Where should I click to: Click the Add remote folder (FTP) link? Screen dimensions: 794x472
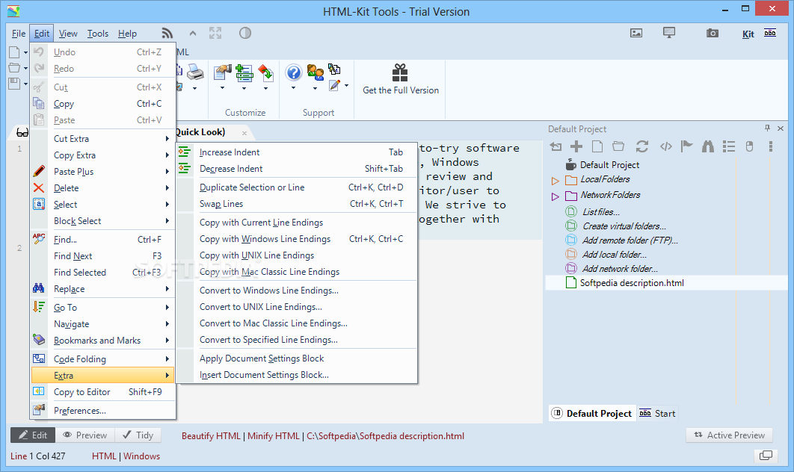click(630, 240)
